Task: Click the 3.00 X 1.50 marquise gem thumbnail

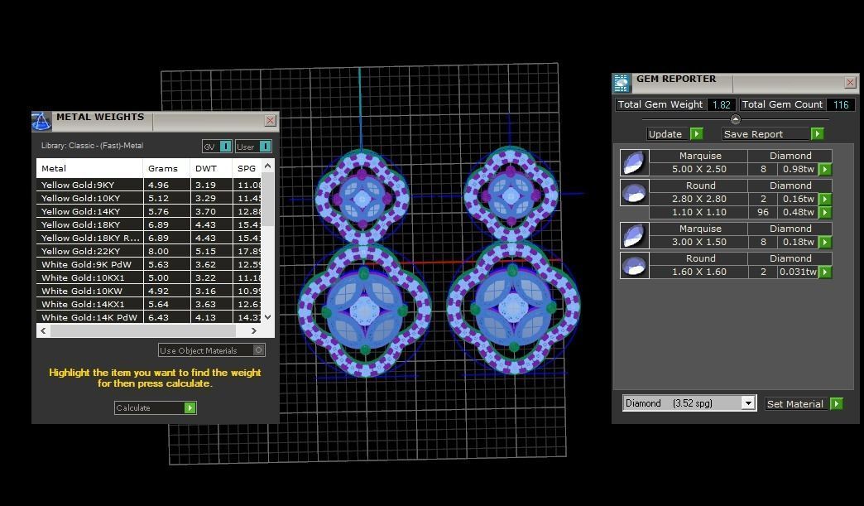Action: pyautogui.click(x=634, y=235)
